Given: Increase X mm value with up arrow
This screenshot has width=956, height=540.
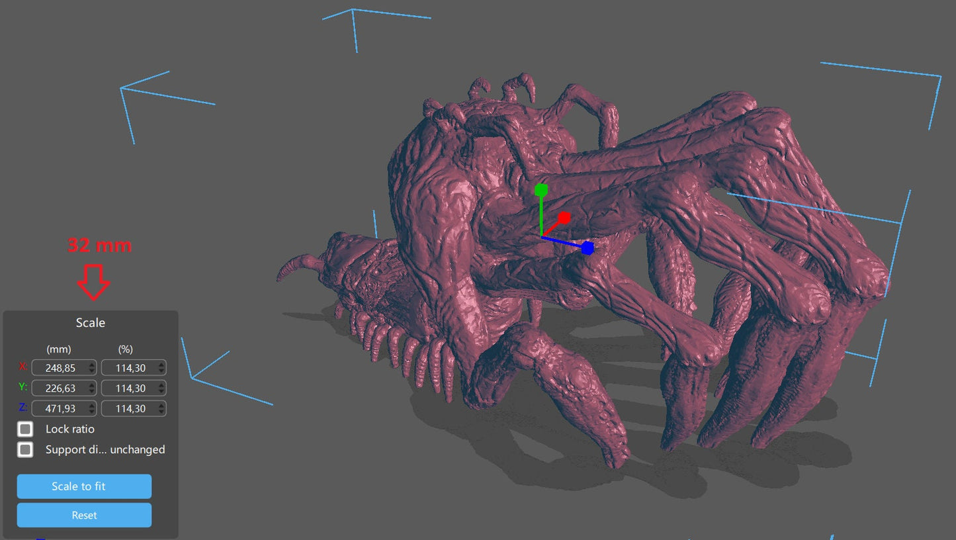Looking at the screenshot, I should click(92, 365).
